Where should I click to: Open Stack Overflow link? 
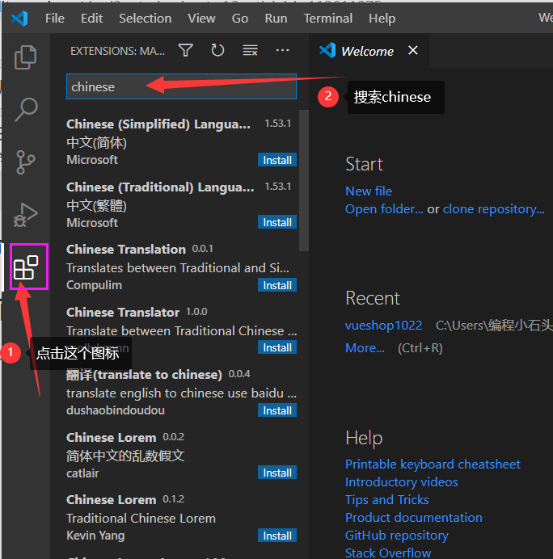(388, 553)
